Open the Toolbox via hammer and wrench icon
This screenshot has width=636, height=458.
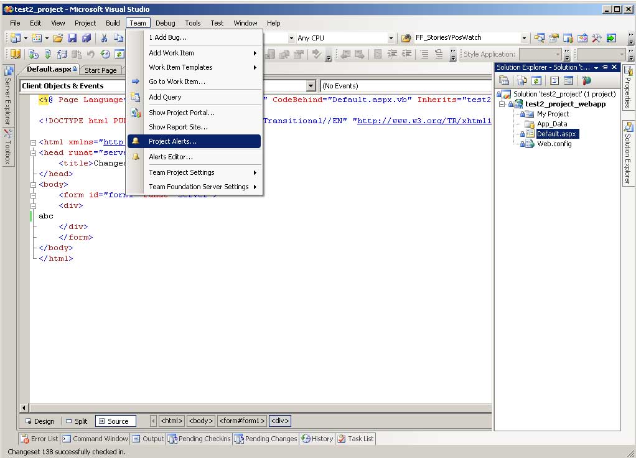pos(596,38)
